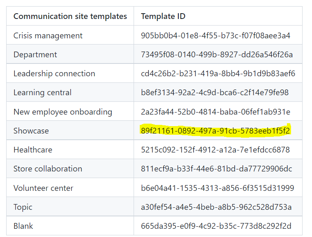The height and width of the screenshot is (237, 312).
Task: Click the New employee onboarding template ID
Action: tap(215, 112)
